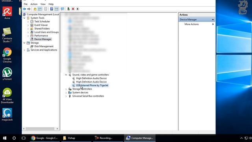
Task: Expand Services and Applications node arrow
Action: pyautogui.click(x=24, y=50)
